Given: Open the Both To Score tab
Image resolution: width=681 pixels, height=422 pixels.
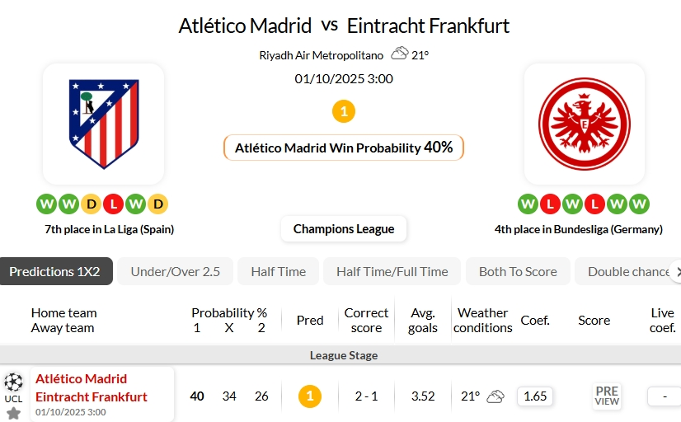Looking at the screenshot, I should pyautogui.click(x=518, y=271).
